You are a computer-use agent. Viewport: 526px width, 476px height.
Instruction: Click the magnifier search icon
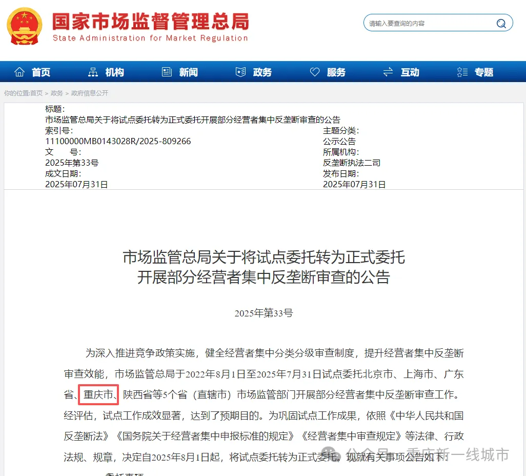[x=501, y=23]
